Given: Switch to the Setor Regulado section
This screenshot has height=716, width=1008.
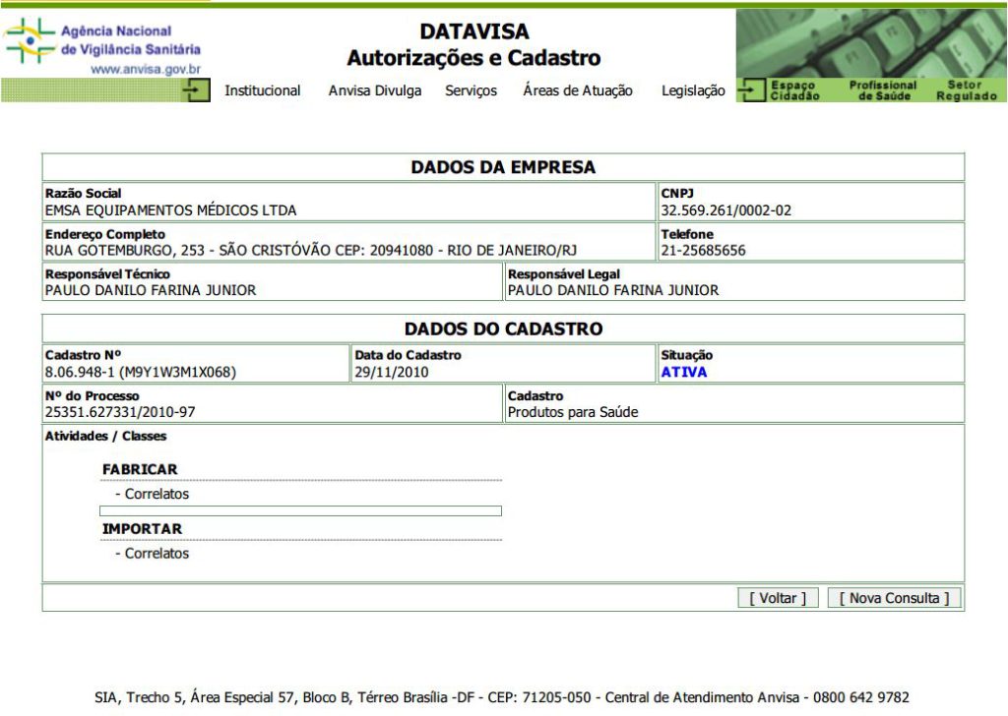Looking at the screenshot, I should point(966,90).
